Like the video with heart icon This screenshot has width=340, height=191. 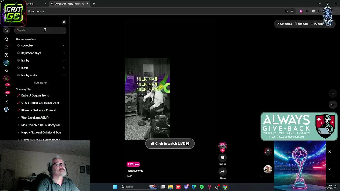[223, 158]
